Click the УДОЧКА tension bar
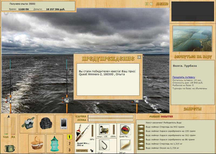 pos(111,117)
